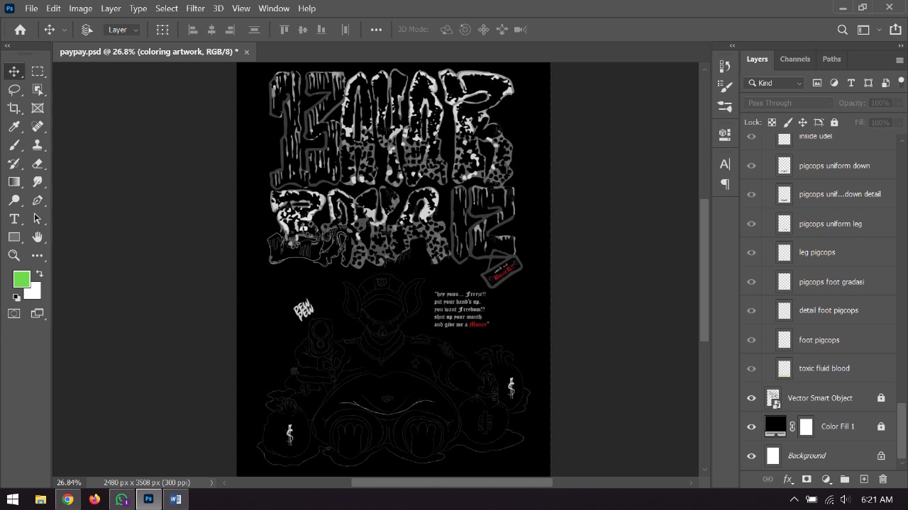Select the Pen tool
The image size is (908, 510).
(38, 200)
